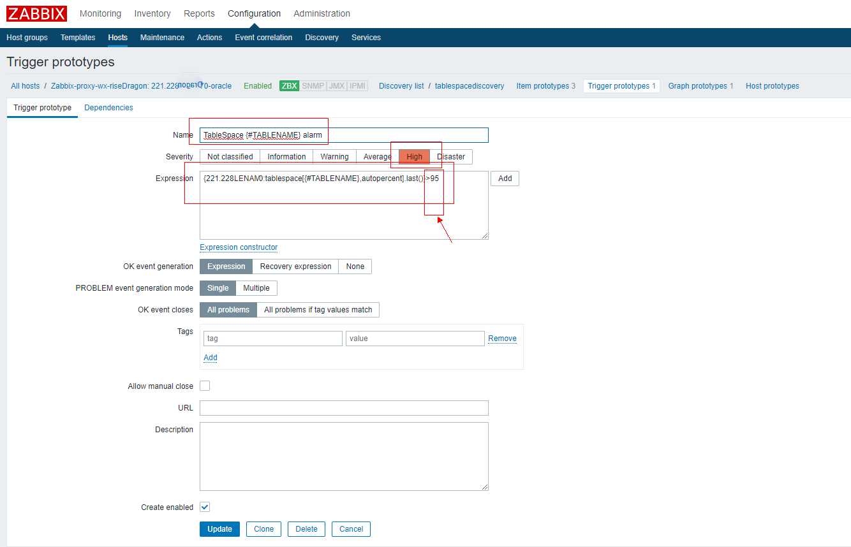Click the URL input field

click(x=344, y=408)
